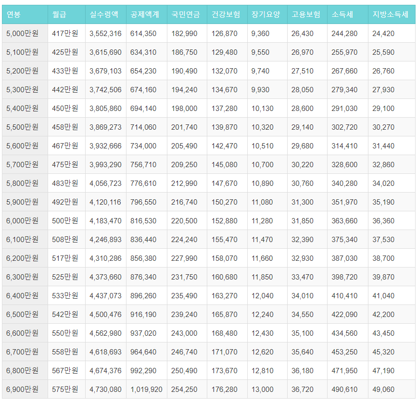Select the 6,900만원 salary cell
Screen dimensions: 417x402
[25, 389]
